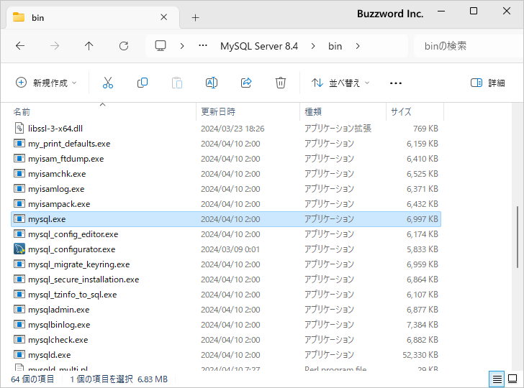Click the mysql_configurator.exe file icon
This screenshot has height=388, width=524.
pyautogui.click(x=19, y=249)
